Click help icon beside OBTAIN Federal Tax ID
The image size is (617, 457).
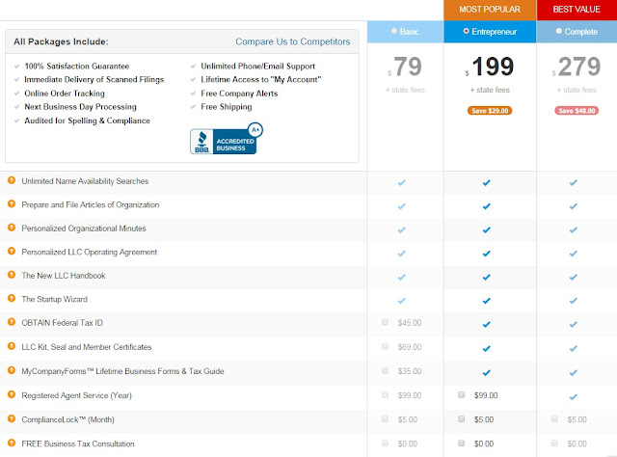pyautogui.click(x=12, y=323)
